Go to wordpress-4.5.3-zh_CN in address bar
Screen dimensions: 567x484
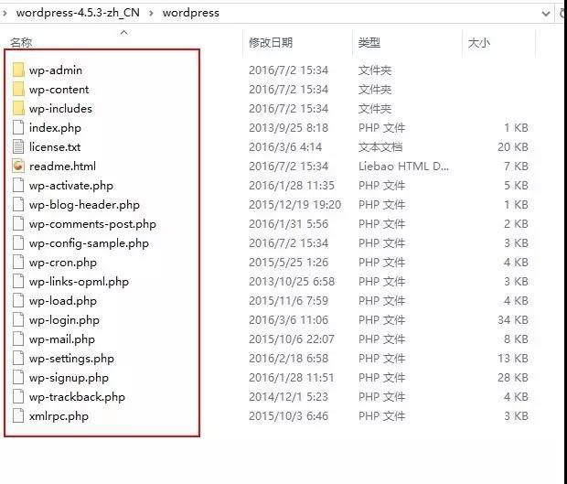(x=78, y=13)
